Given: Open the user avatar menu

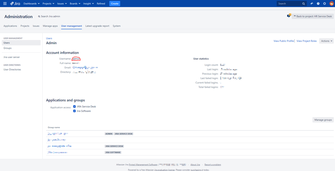Looking at the screenshot, I should pyautogui.click(x=331, y=4).
